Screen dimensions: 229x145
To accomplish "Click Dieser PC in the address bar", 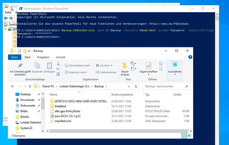I will click(48, 86).
